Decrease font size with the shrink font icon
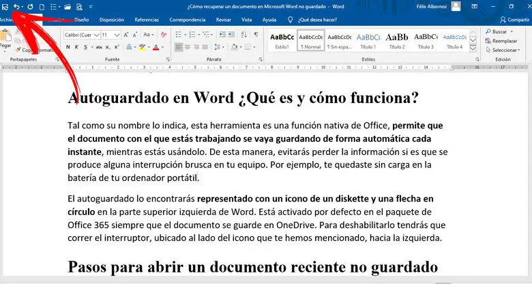Viewport: 532px width, 284px height. [x=135, y=35]
